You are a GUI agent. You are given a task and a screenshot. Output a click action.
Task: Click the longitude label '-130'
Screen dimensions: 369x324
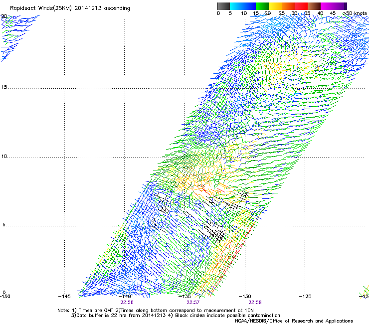[x=245, y=296]
